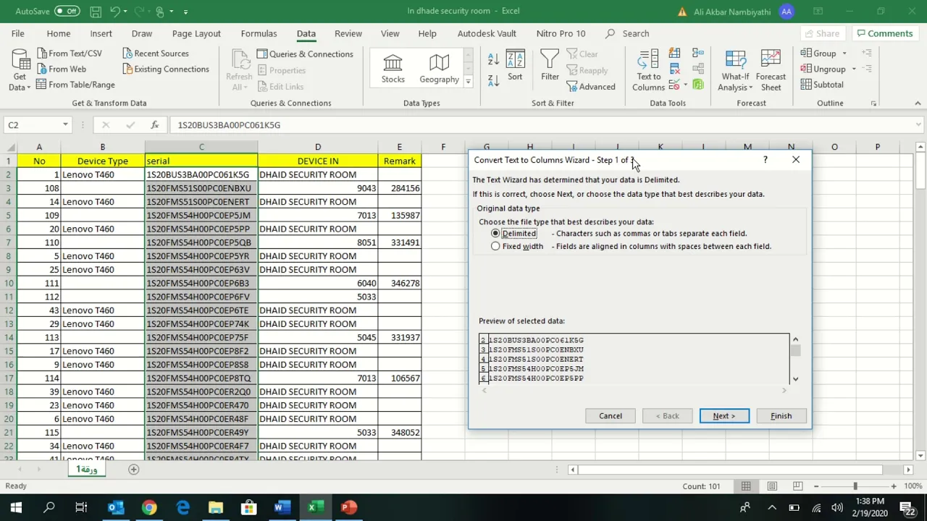Select the Geography data type
Viewport: 927px width, 521px height.
[x=439, y=69]
